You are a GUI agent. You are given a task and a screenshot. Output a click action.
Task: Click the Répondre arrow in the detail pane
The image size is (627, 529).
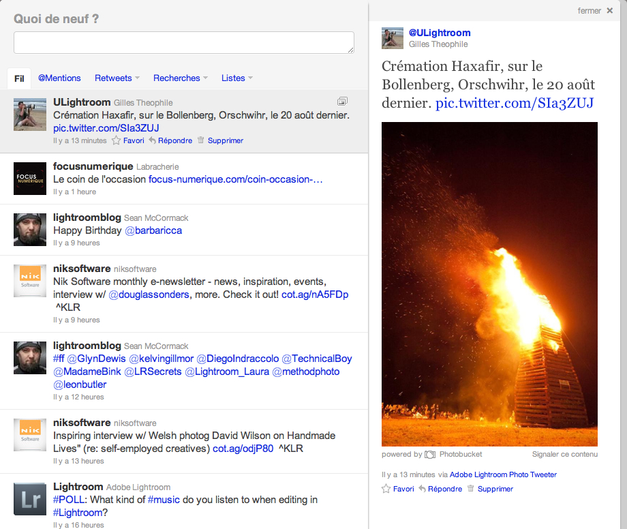click(423, 489)
